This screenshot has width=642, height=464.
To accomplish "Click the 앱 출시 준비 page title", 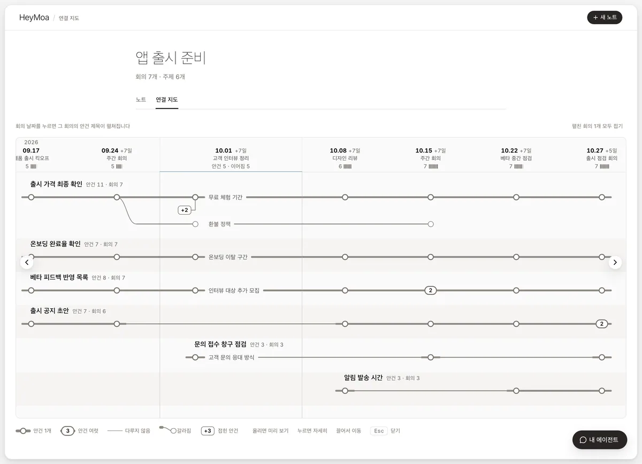I will tap(171, 58).
